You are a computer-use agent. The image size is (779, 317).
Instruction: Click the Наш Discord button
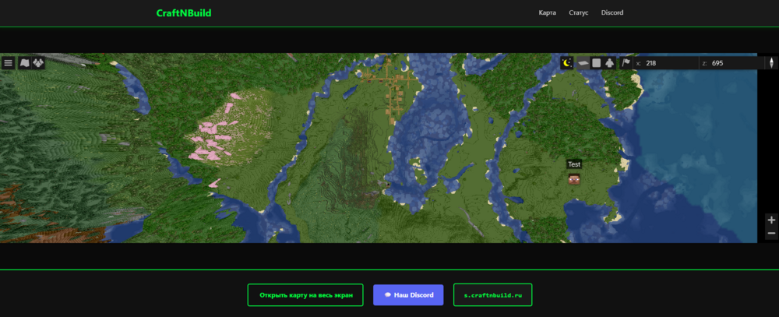point(408,295)
